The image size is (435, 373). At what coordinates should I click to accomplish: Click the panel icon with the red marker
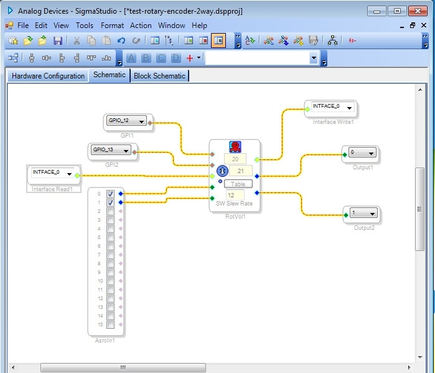(203, 40)
